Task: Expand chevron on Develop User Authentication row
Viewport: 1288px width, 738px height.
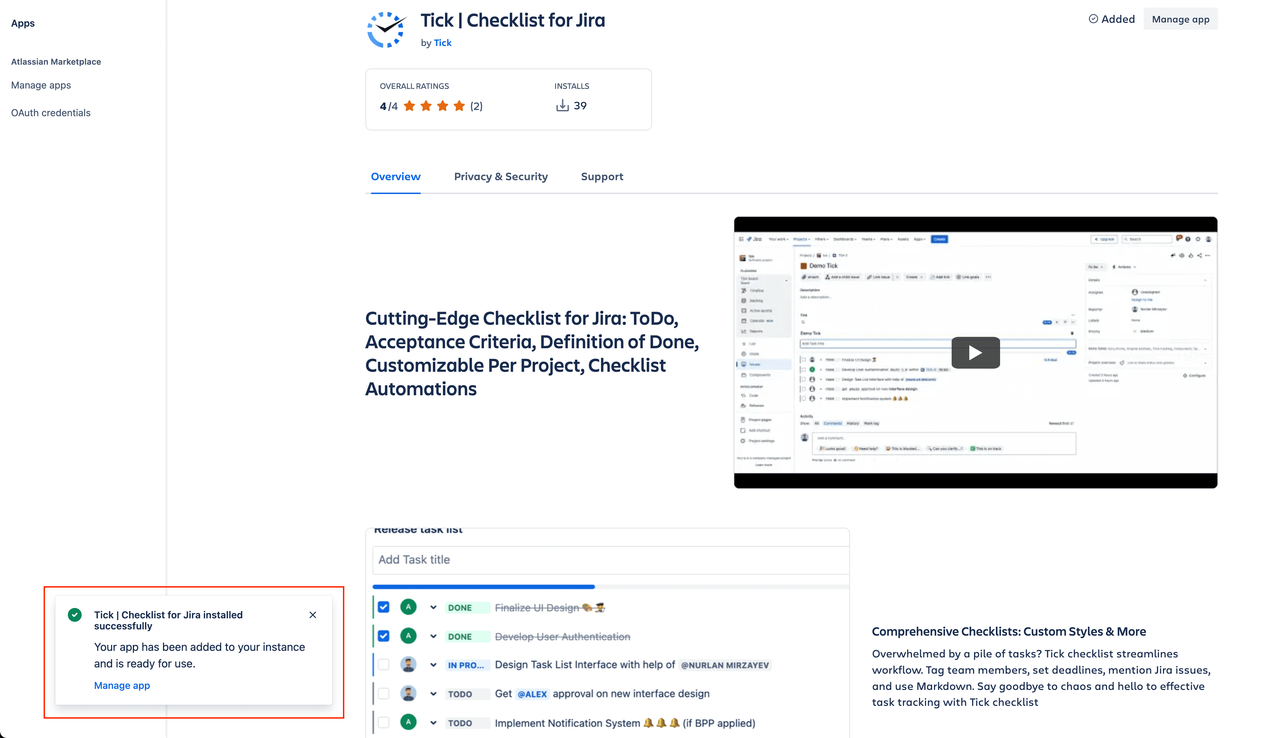Action: pyautogui.click(x=433, y=636)
